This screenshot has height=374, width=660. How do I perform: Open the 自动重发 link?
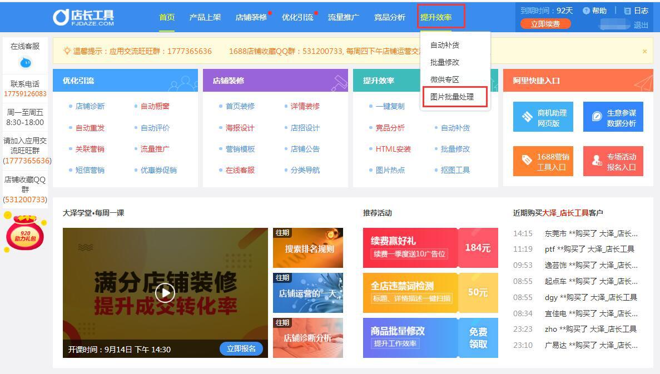pyautogui.click(x=90, y=128)
